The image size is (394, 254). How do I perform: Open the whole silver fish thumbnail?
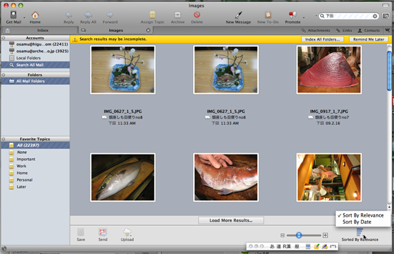(x=123, y=177)
